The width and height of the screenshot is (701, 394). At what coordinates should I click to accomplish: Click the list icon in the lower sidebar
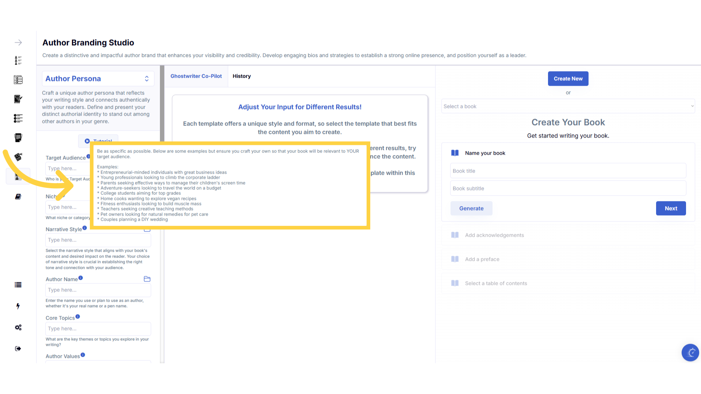pos(18,285)
